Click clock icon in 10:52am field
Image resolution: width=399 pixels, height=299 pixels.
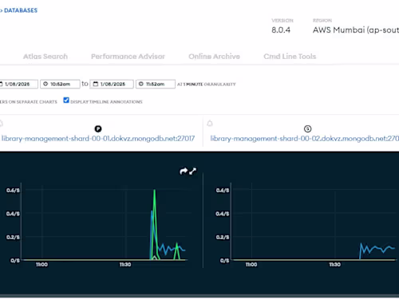click(45, 84)
